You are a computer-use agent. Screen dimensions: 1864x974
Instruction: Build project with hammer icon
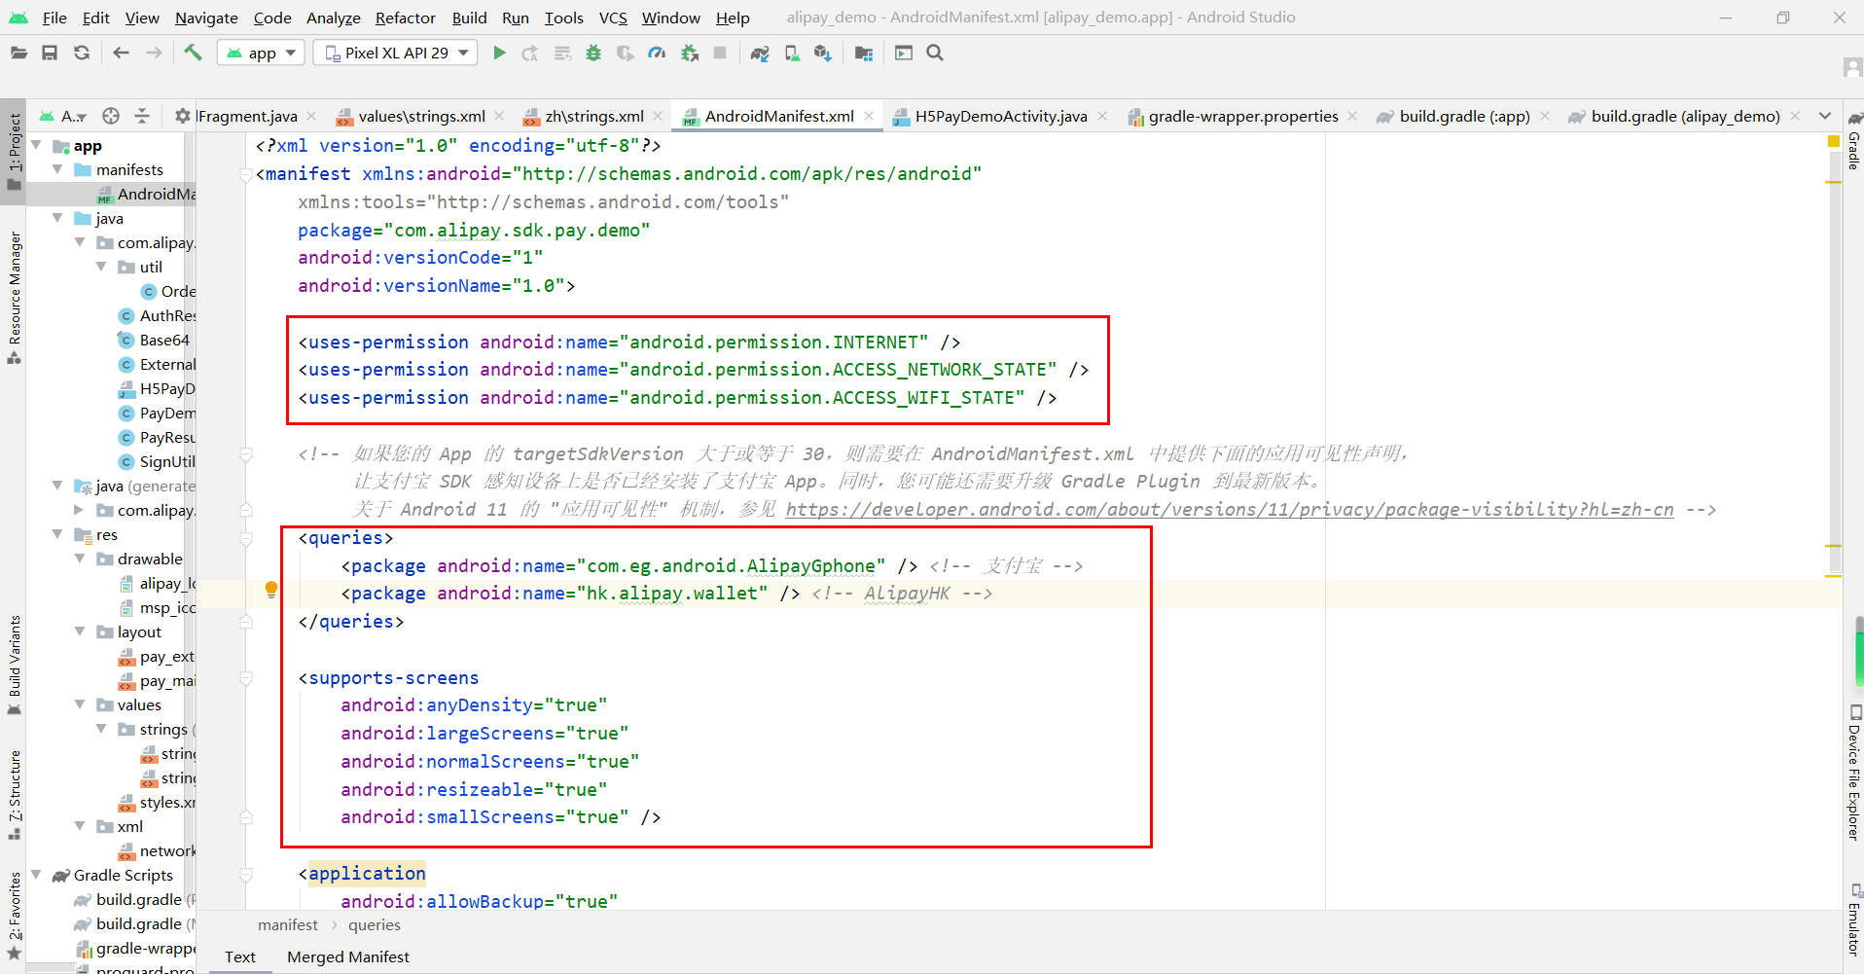193,53
